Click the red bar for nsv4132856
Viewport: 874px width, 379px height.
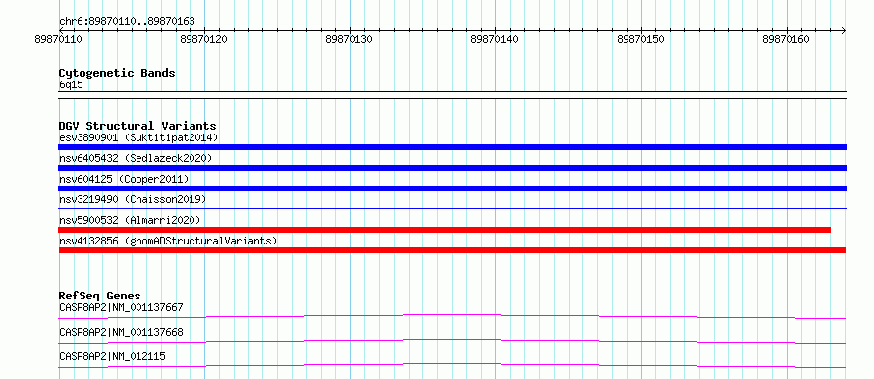[452, 250]
